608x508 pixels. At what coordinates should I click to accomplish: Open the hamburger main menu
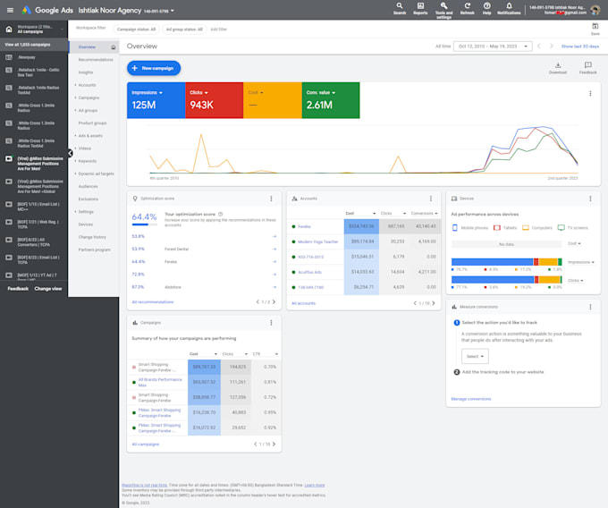(x=10, y=10)
